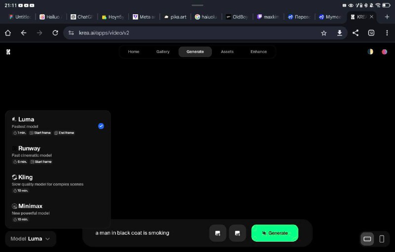The width and height of the screenshot is (395, 252).
Task: Tap the Bluetooth status icon
Action: [366, 5]
